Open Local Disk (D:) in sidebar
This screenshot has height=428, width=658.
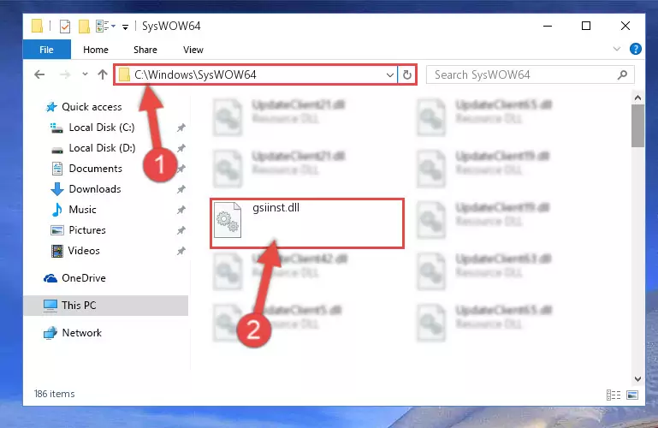[102, 148]
